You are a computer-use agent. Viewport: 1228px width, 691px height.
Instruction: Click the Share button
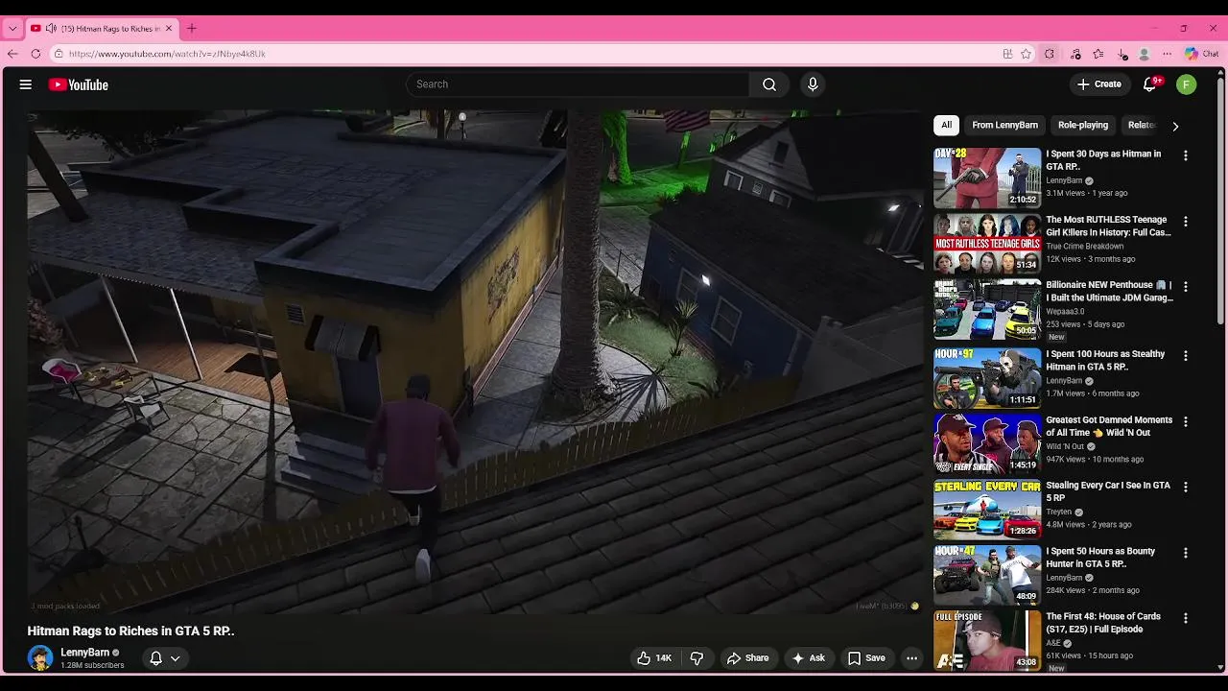747,658
